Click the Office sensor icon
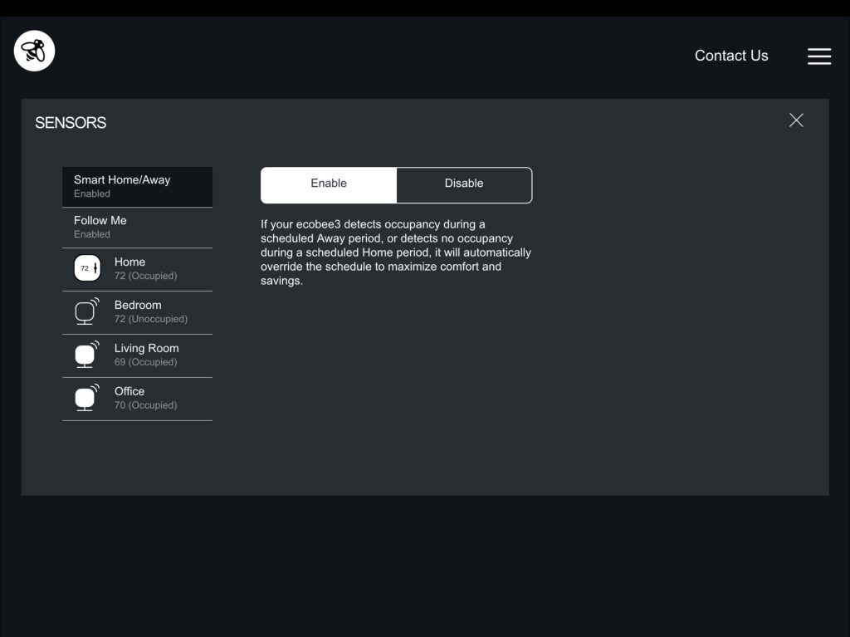Screen dimensions: 850x637 pyautogui.click(x=86, y=398)
